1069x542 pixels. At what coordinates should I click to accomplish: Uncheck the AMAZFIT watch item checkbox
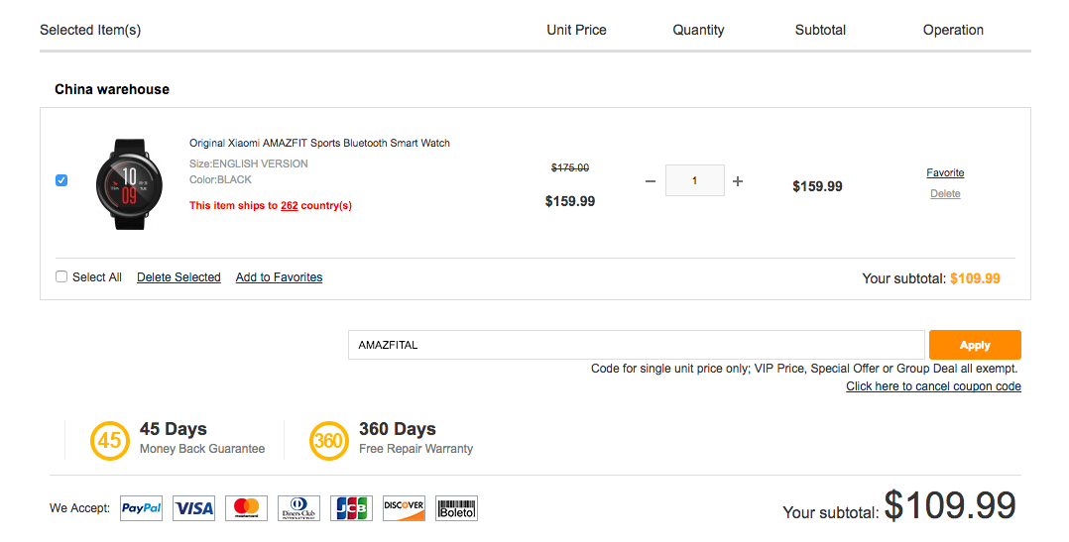(61, 180)
